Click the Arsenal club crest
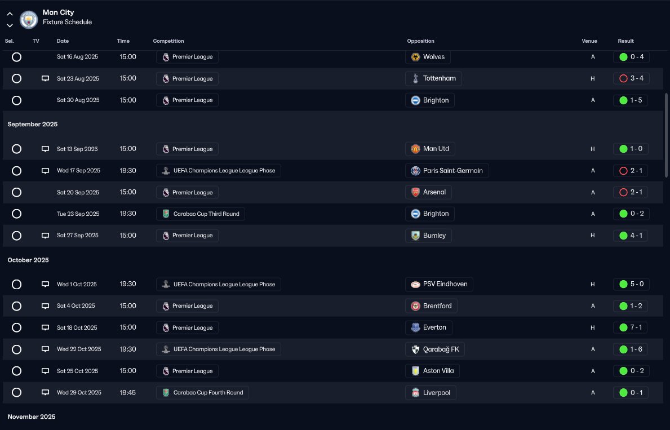 (x=415, y=192)
